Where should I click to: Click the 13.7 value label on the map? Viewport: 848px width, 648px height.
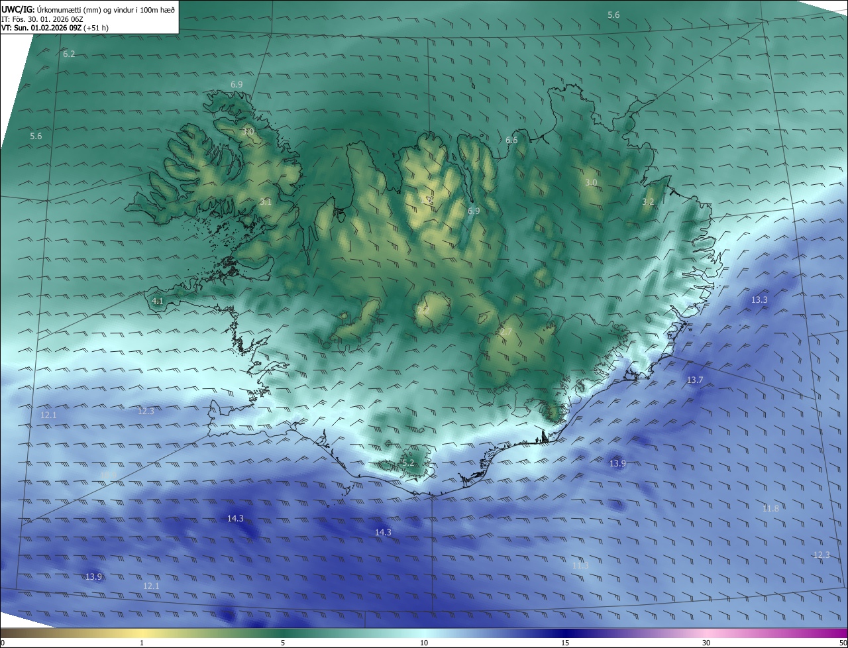(694, 380)
